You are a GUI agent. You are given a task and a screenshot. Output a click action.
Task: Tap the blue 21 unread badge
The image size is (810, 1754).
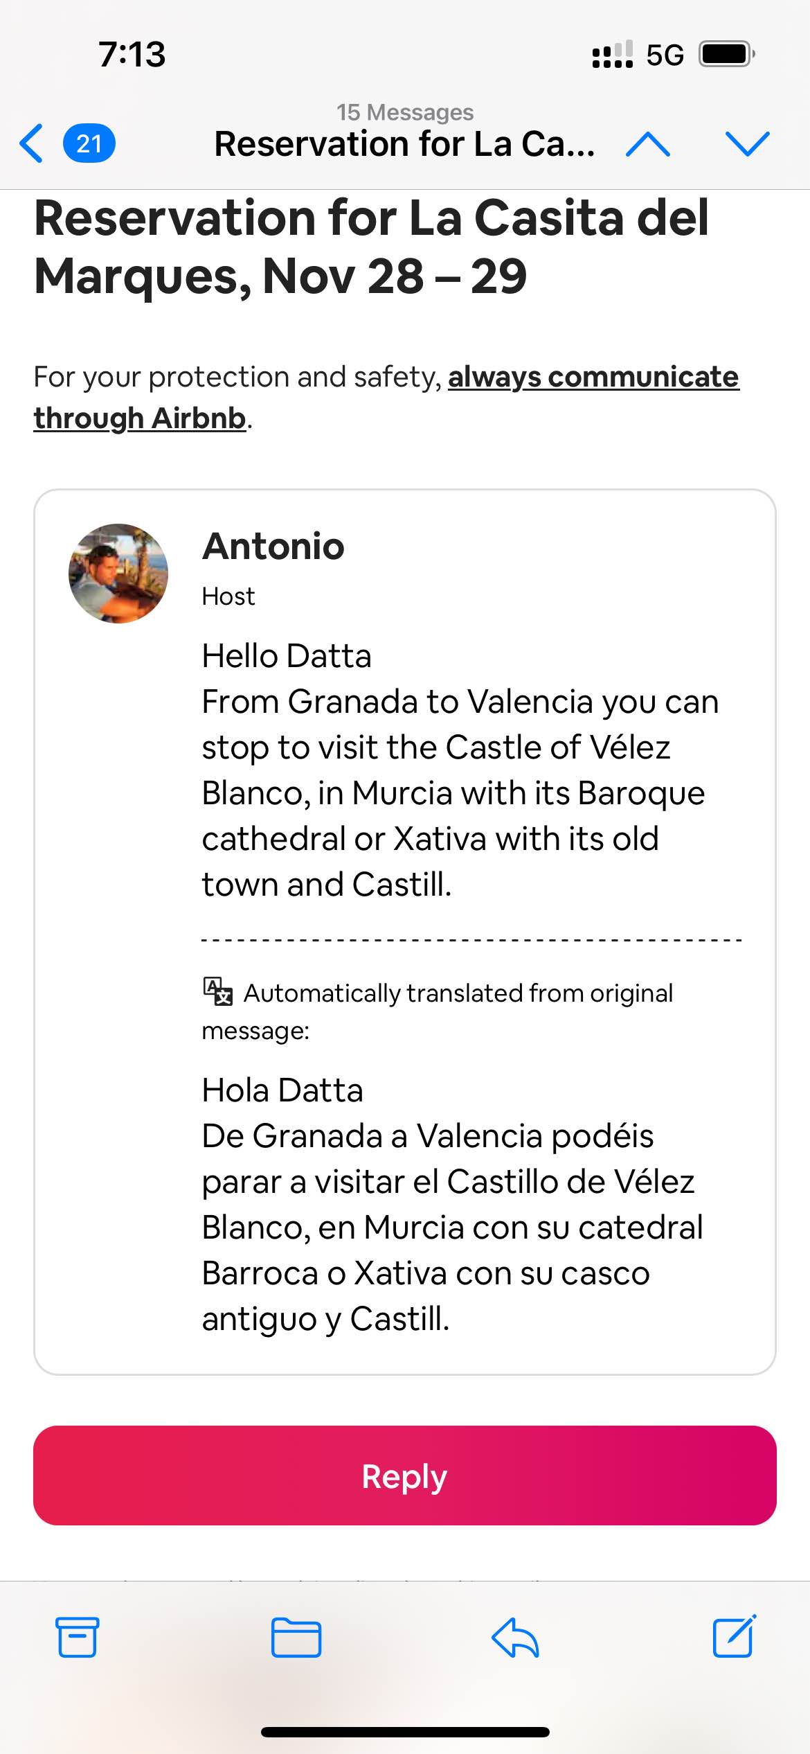pyautogui.click(x=89, y=143)
